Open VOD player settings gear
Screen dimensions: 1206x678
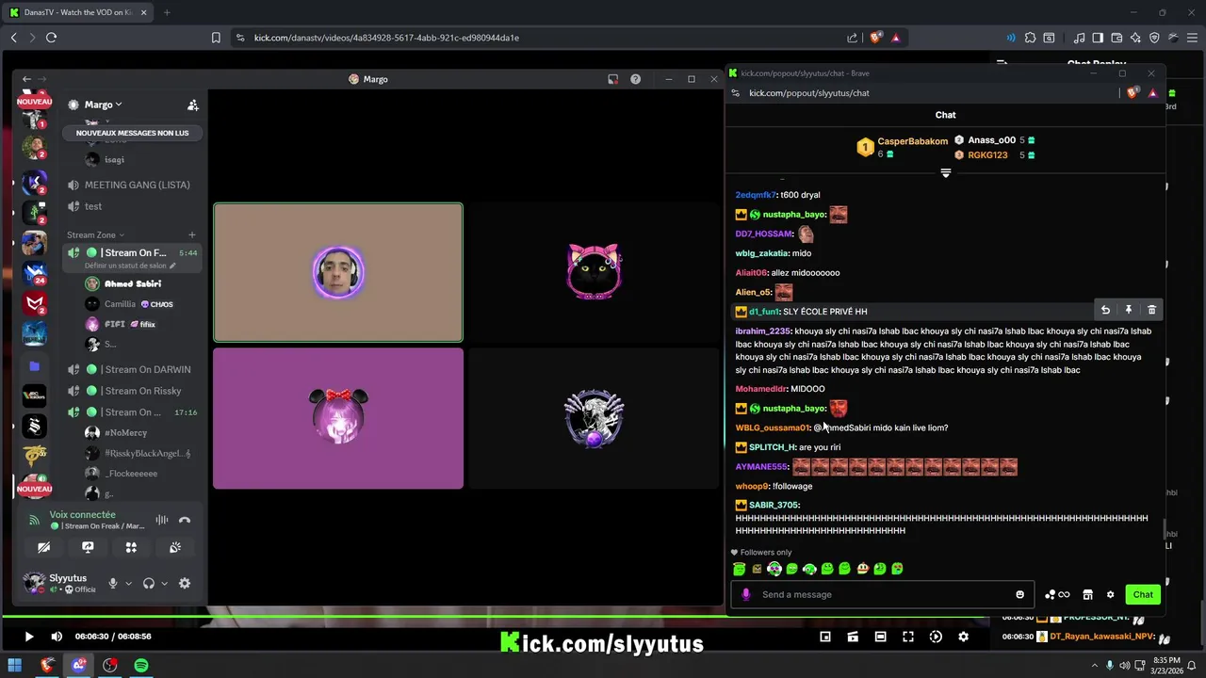[963, 637]
